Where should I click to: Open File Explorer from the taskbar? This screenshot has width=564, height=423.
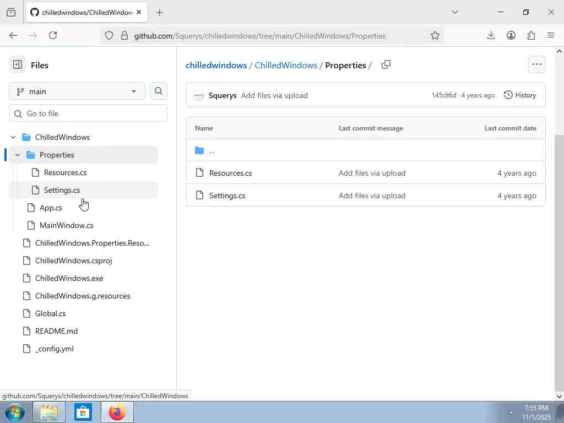(x=49, y=412)
